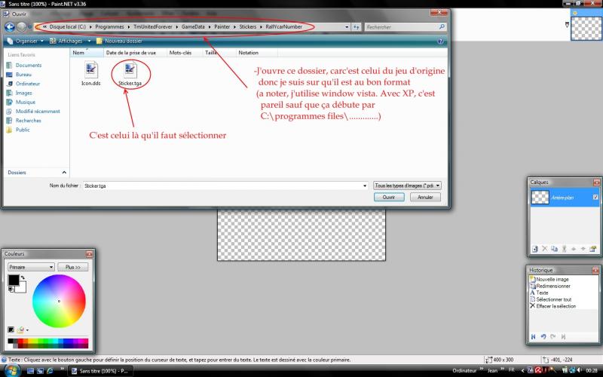Open the Organiser dropdown menu

coord(26,41)
